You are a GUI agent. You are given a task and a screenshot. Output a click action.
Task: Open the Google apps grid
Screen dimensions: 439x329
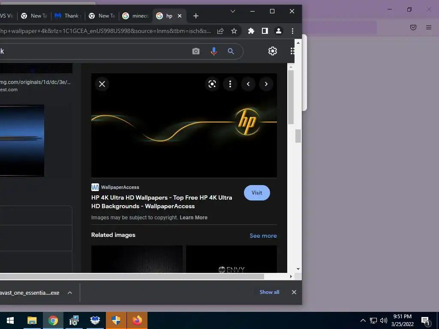click(292, 51)
